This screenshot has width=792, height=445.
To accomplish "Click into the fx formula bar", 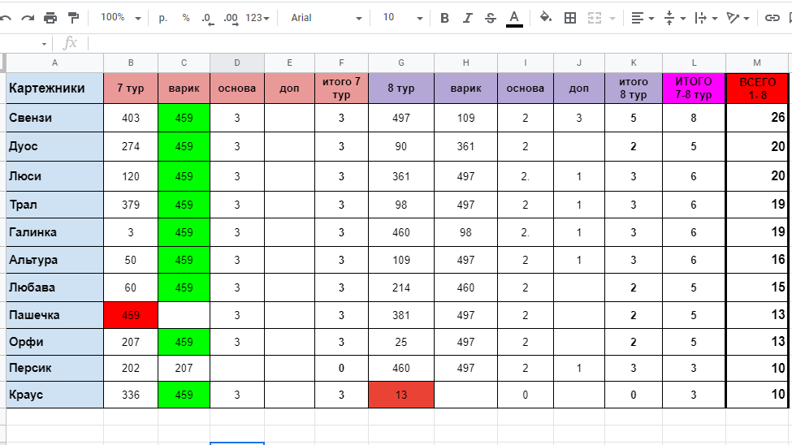I will [439, 43].
